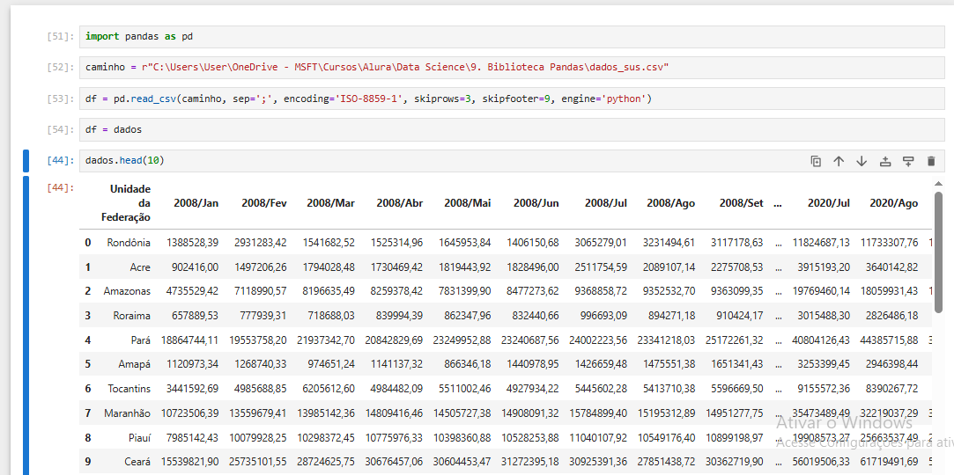Screen dimensions: 954x475
Task: Click the 2008/Jan column header
Action: coord(196,203)
